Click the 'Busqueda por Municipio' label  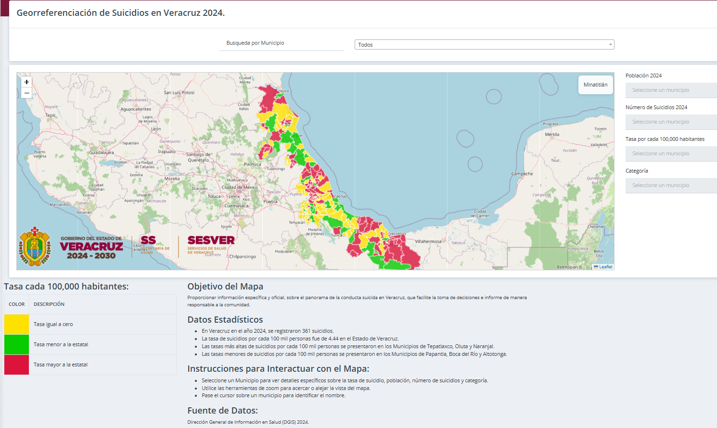(x=255, y=43)
